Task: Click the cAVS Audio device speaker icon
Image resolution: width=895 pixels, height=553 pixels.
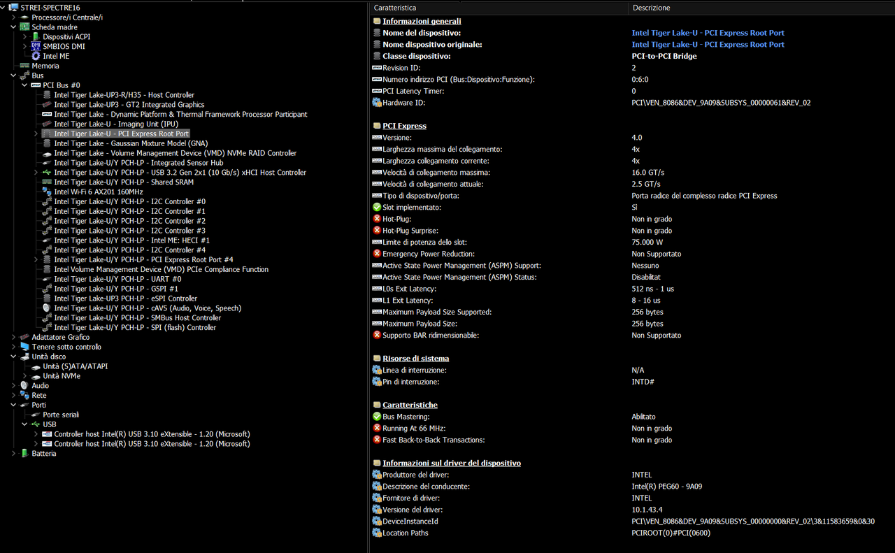Action: click(x=48, y=308)
